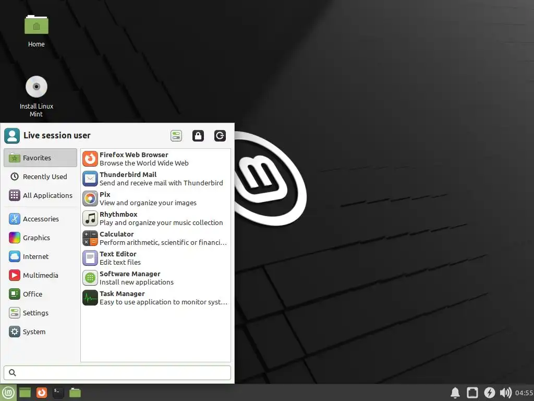This screenshot has height=401, width=534.
Task: Lock the screen with padlock icon
Action: click(x=198, y=136)
